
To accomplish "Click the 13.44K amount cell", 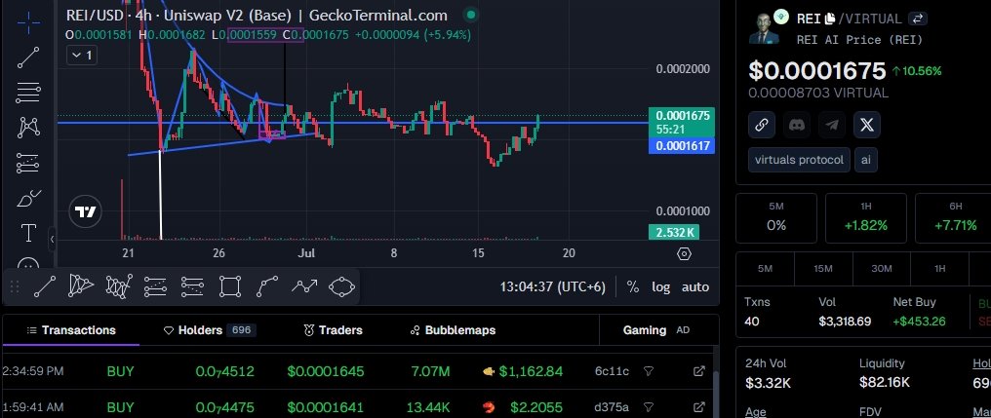I will 428,407.
